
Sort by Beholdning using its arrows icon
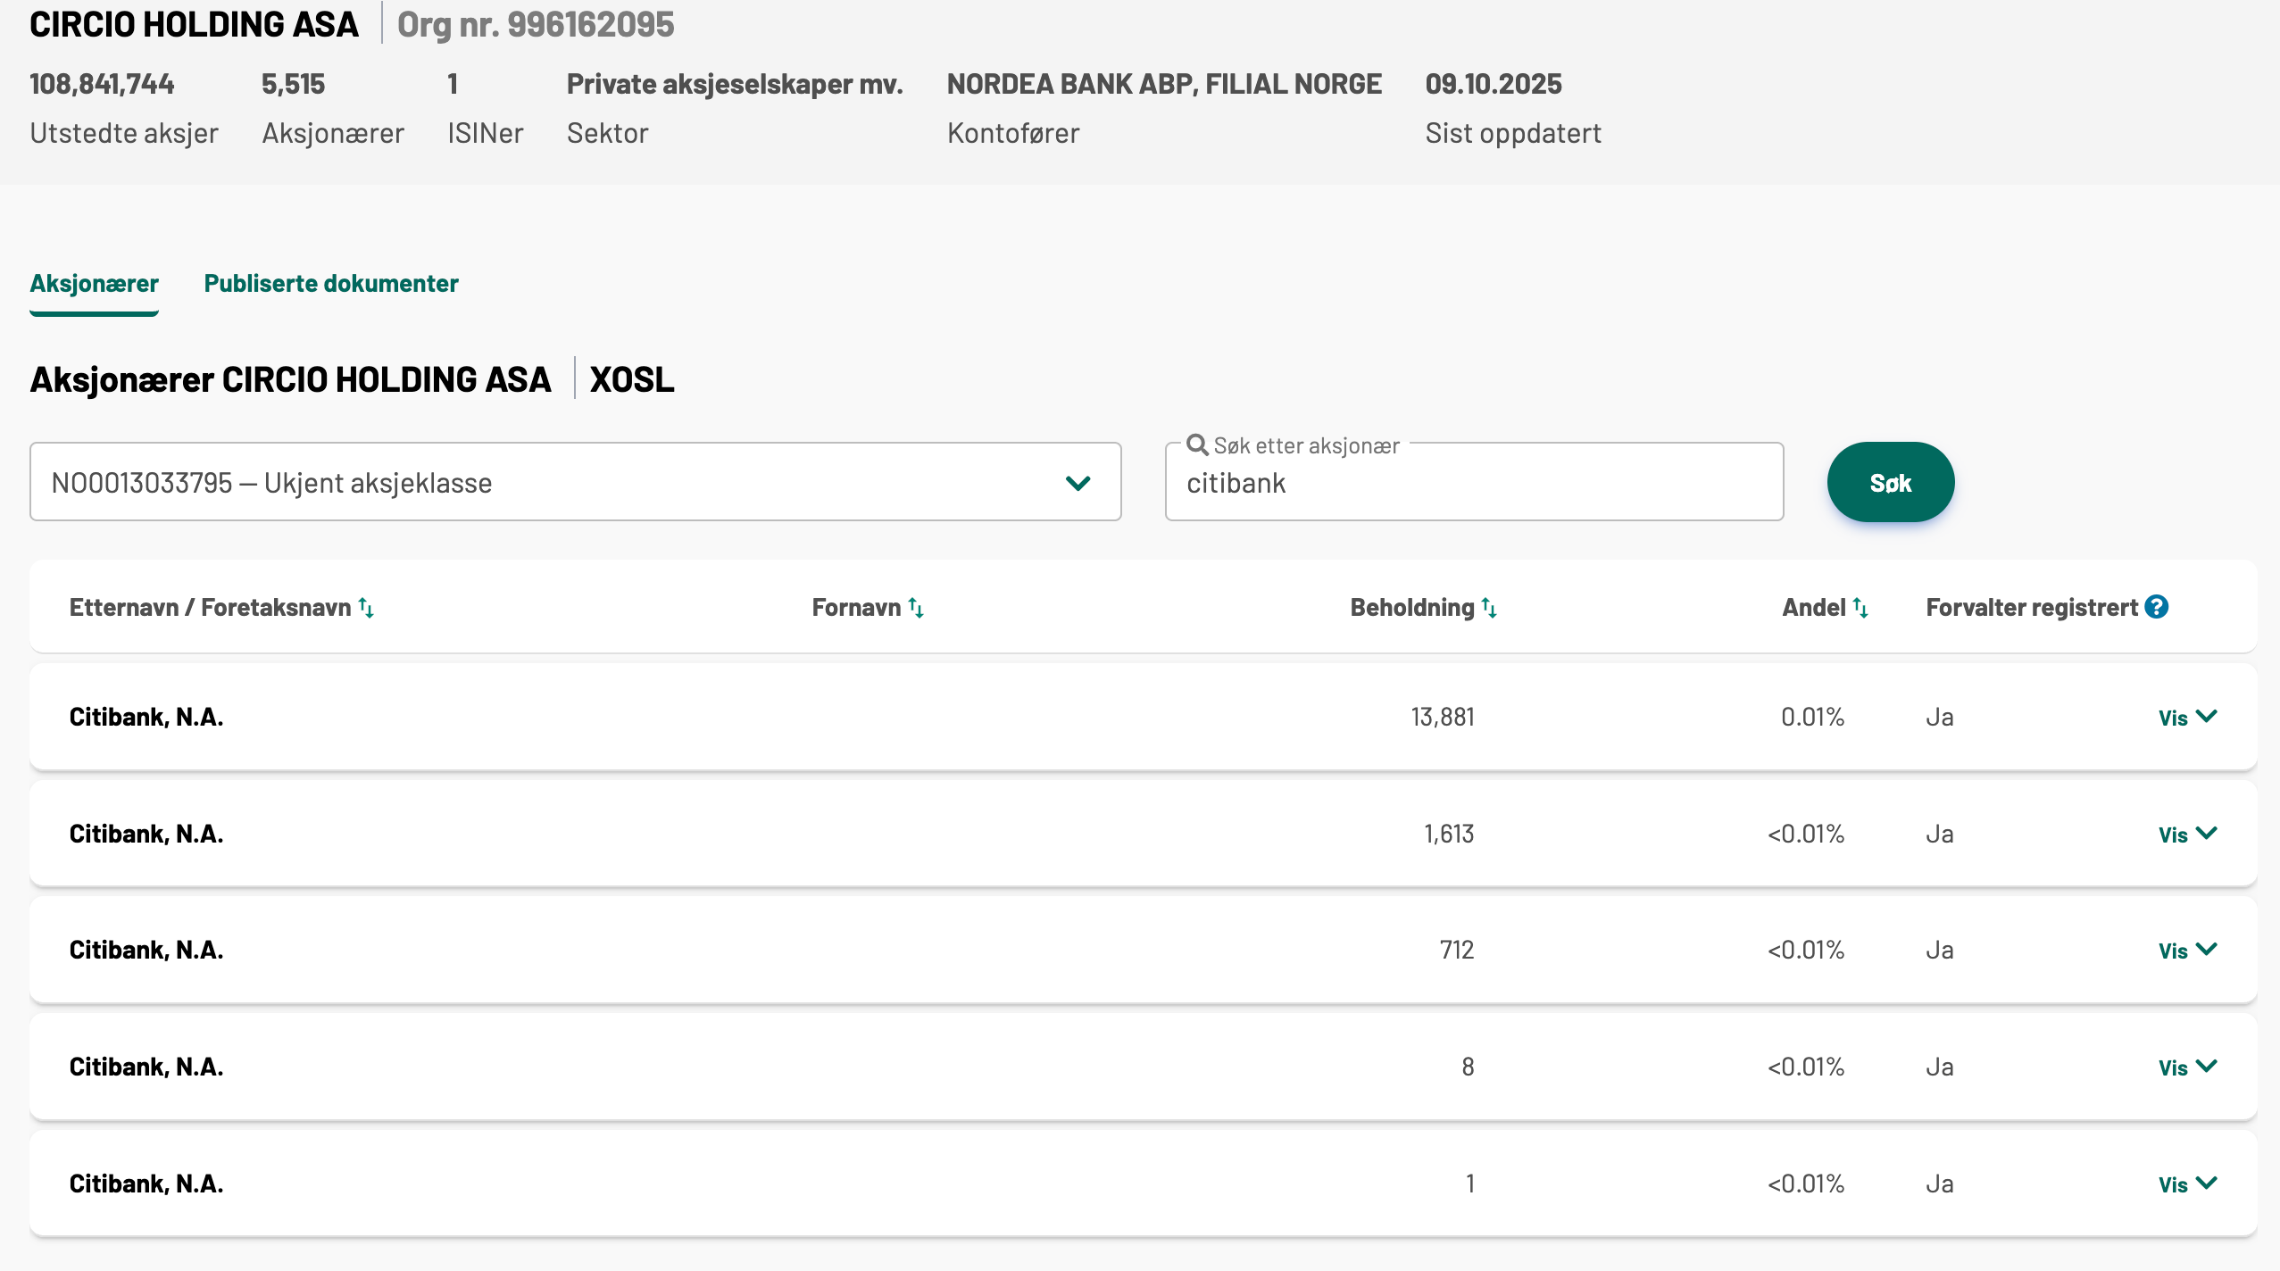pos(1489,608)
